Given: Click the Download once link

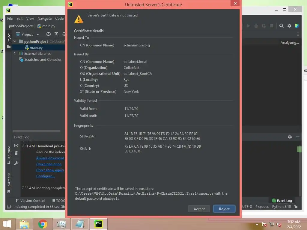Looking at the screenshot, I should click(x=49, y=164).
